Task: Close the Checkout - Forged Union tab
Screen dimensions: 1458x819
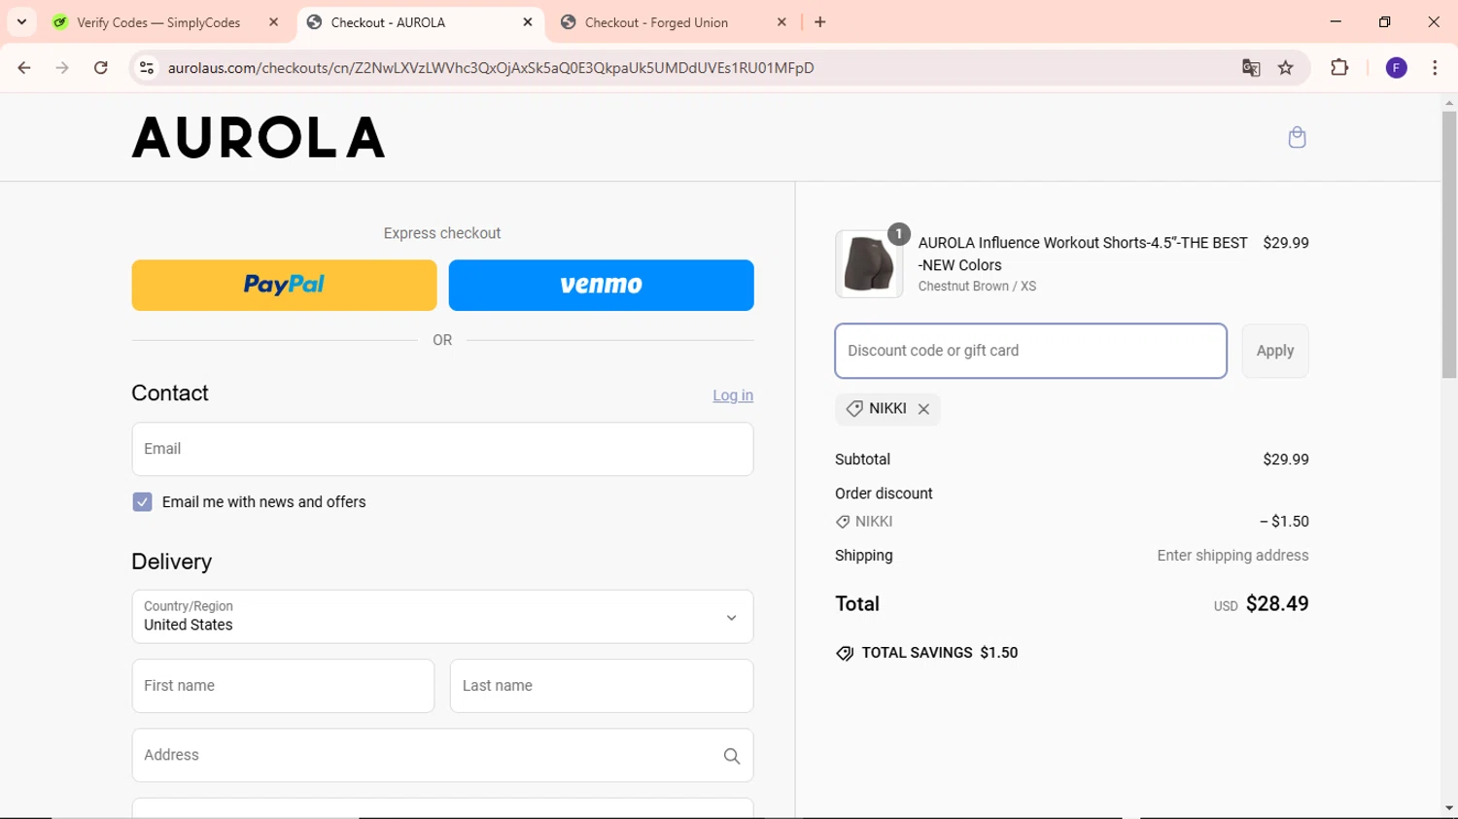Action: point(781,22)
